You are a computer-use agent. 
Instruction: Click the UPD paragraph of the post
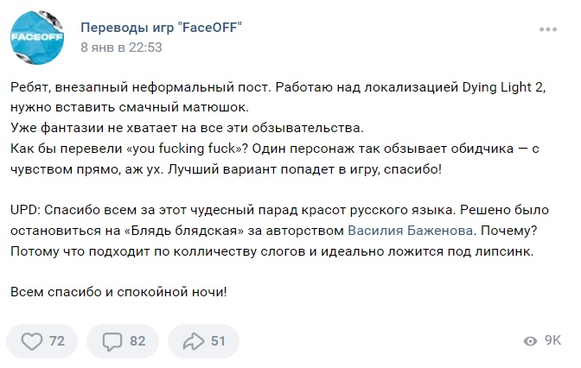click(279, 231)
